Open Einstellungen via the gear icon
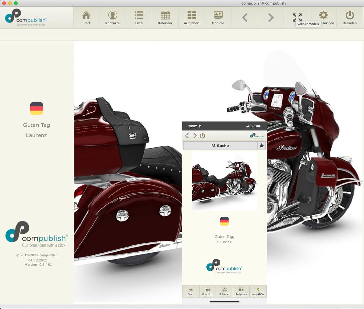 (x=323, y=15)
